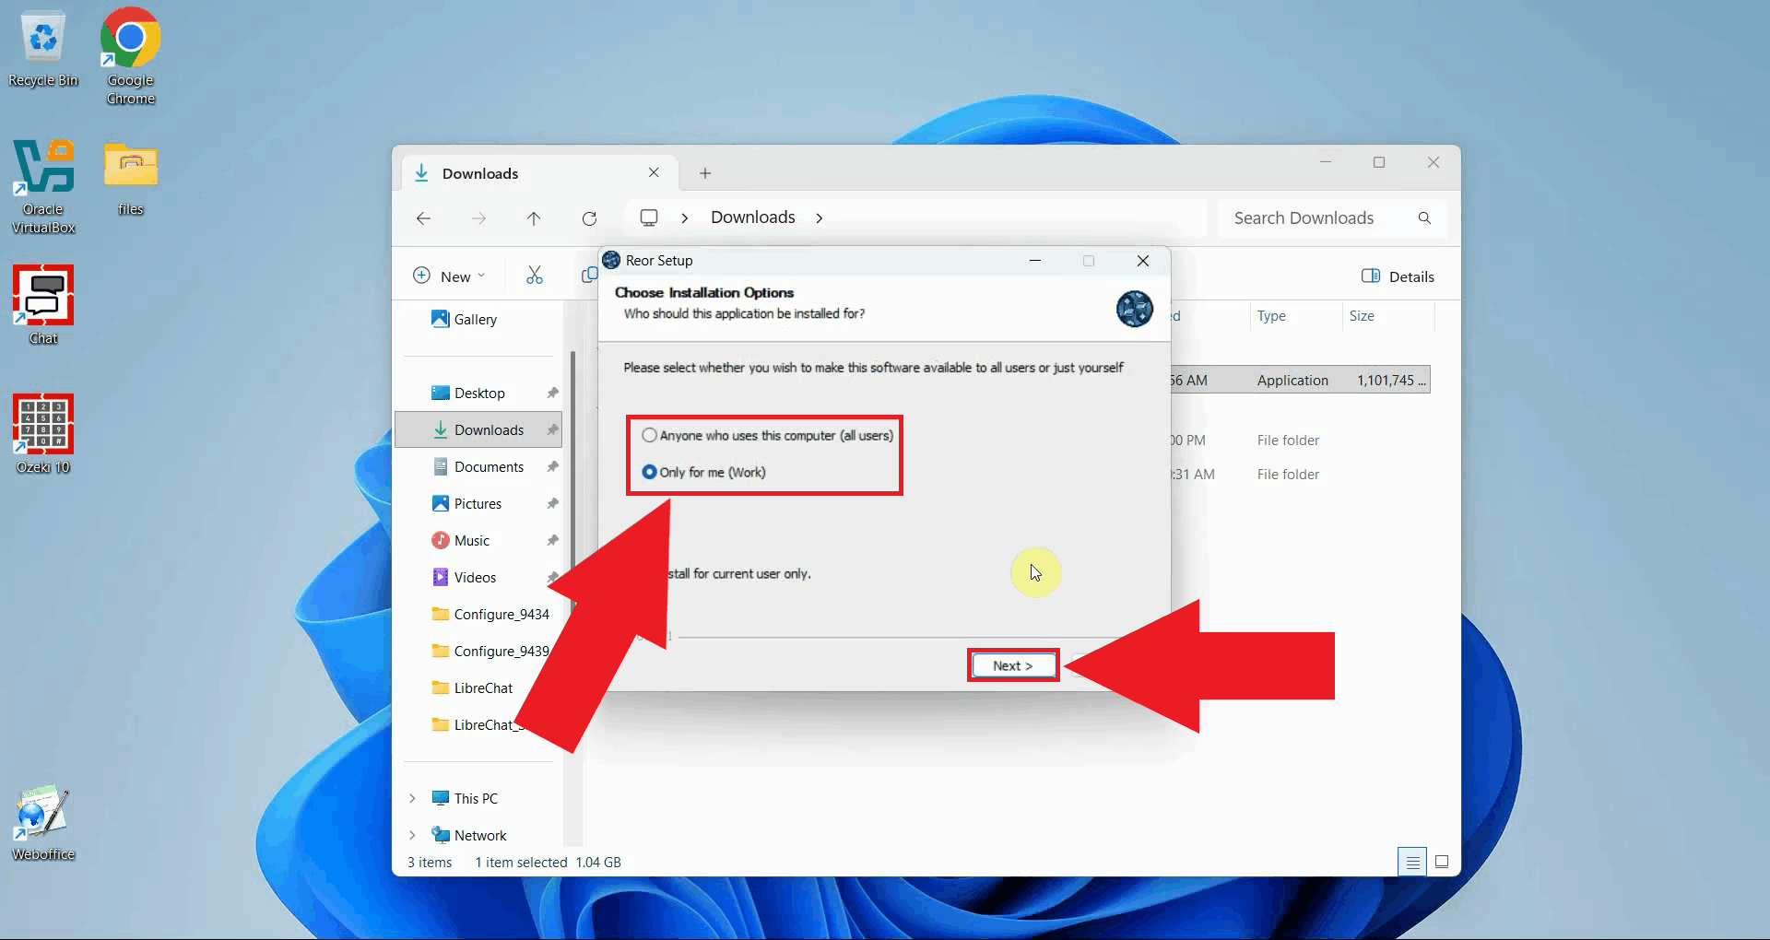Open Desktop in navigation pane
The image size is (1770, 940).
tap(468, 393)
